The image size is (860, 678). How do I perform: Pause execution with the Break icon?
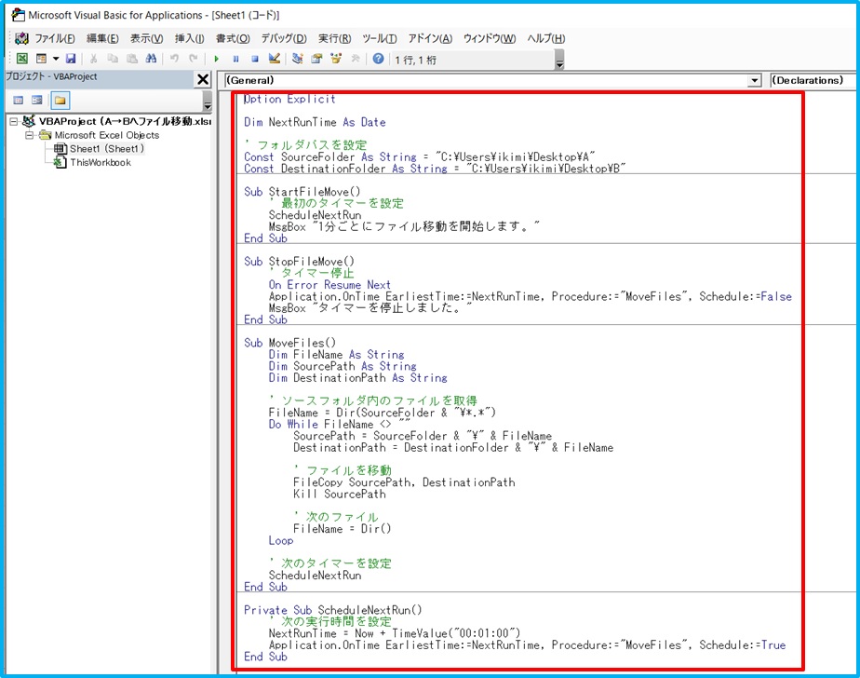pos(235,59)
